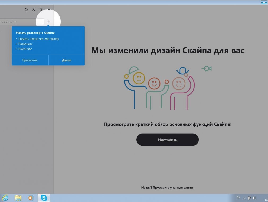The width and height of the screenshot is (268, 202).
Task: Show hidden tray icons arrow
Action: pos(244,198)
